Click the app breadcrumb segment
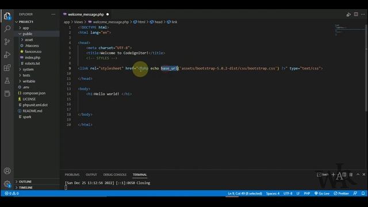368x207 pixels. coord(67,22)
